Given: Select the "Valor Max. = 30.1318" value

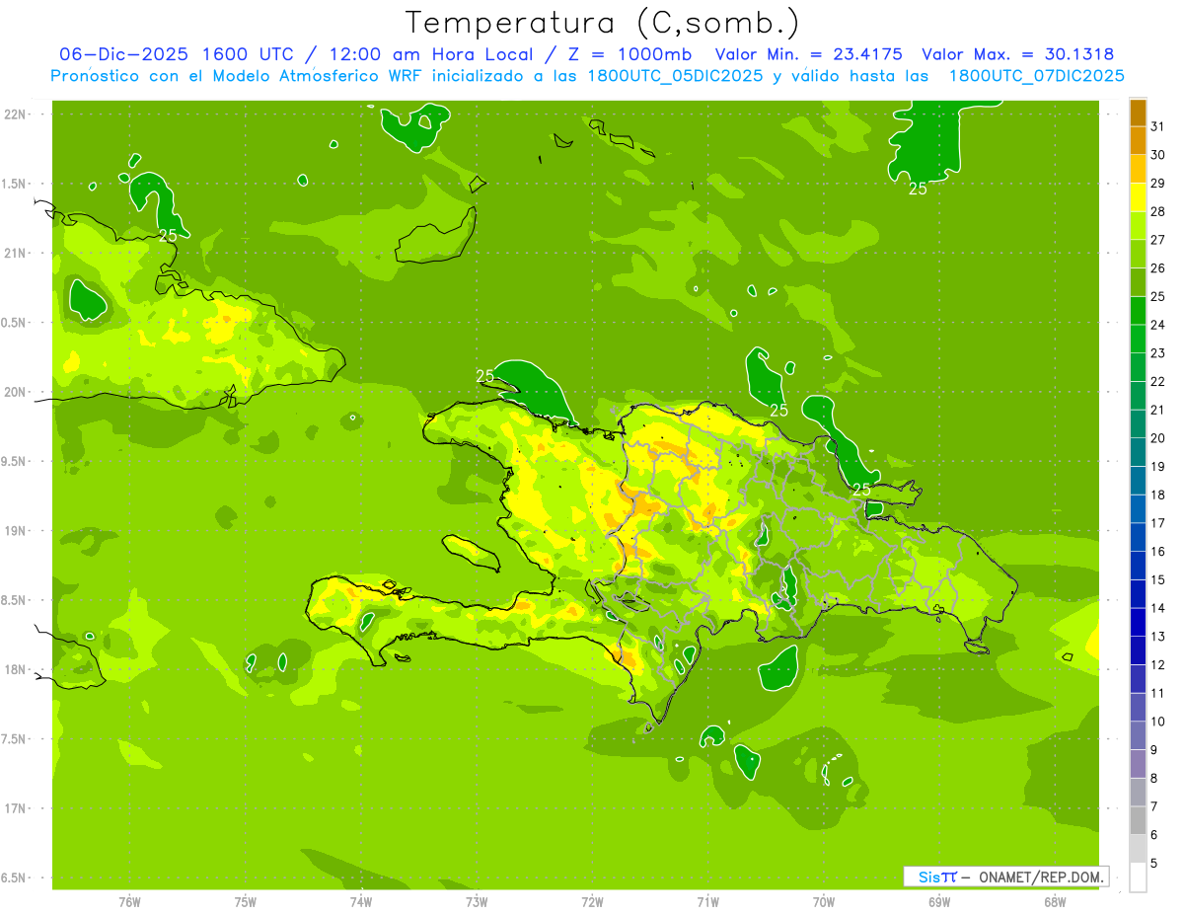Looking at the screenshot, I should point(1017,54).
